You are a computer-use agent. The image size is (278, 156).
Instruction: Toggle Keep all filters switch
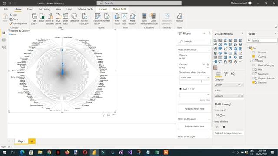(x=222, y=127)
